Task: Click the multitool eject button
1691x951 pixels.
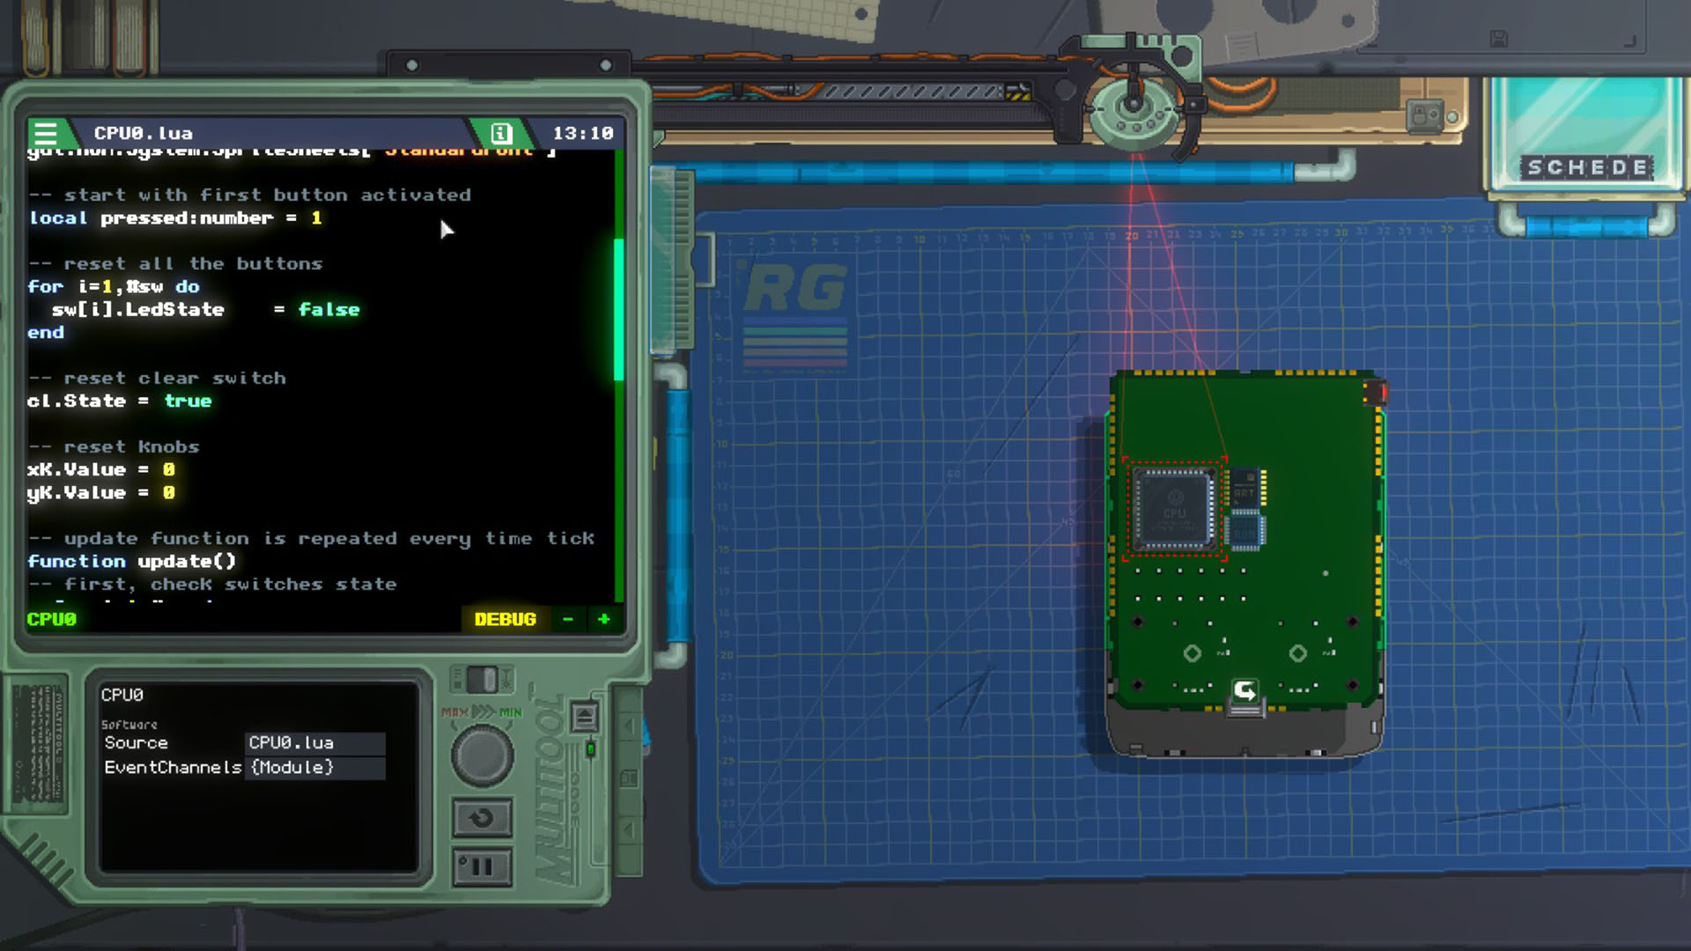Action: (584, 718)
